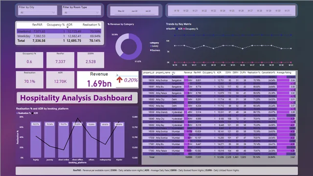
Task: Click the Realisation card showing 70.1%
Action: (29, 80)
